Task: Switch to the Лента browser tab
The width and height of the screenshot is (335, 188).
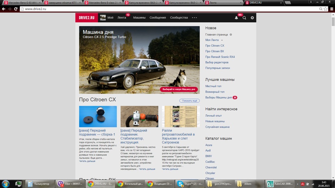Action: 223,3
